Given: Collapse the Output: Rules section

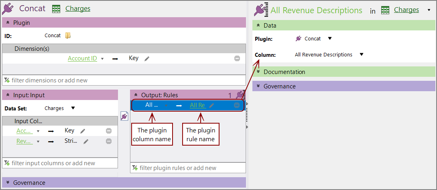Looking at the screenshot, I should pos(136,95).
